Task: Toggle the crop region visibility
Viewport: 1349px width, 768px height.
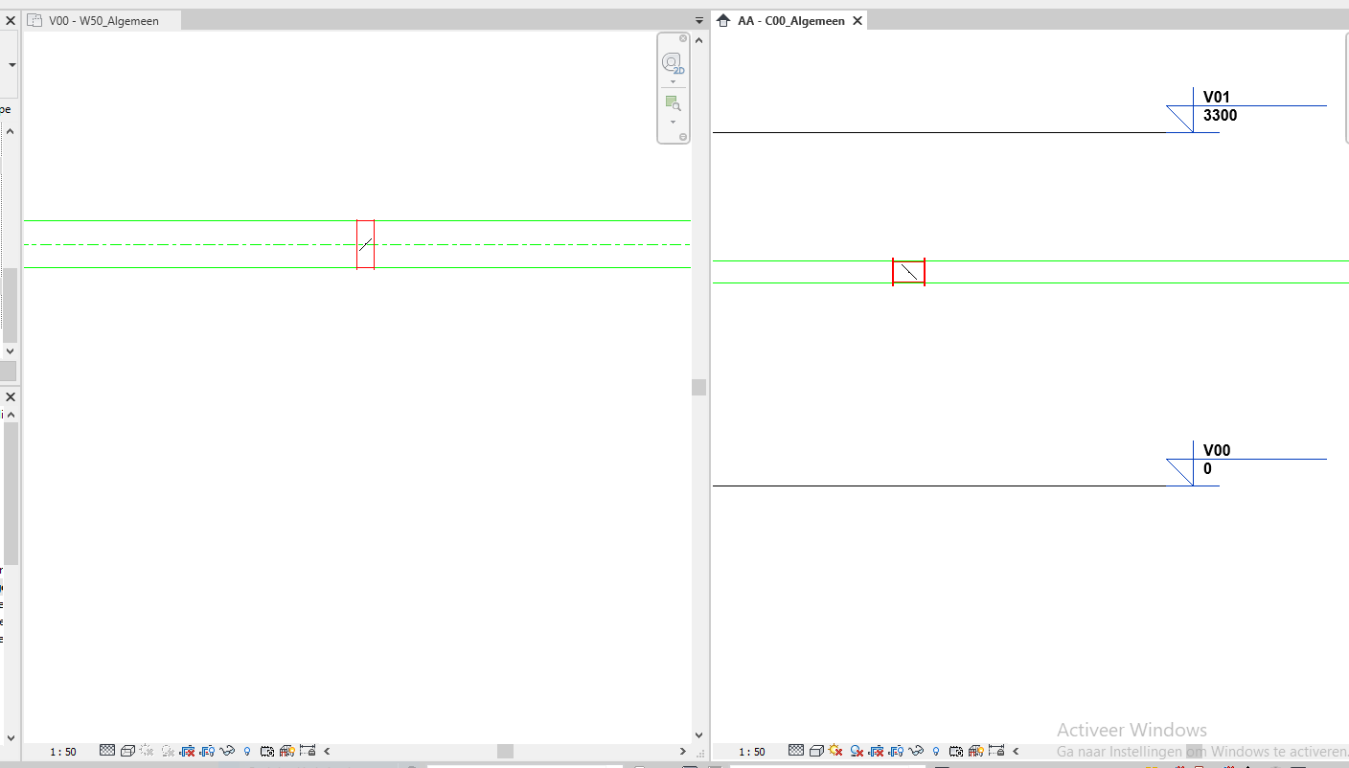Action: [207, 751]
